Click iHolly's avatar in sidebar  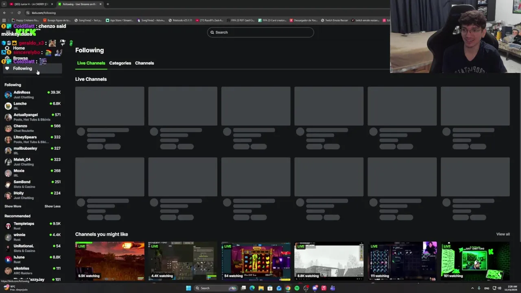8,195
